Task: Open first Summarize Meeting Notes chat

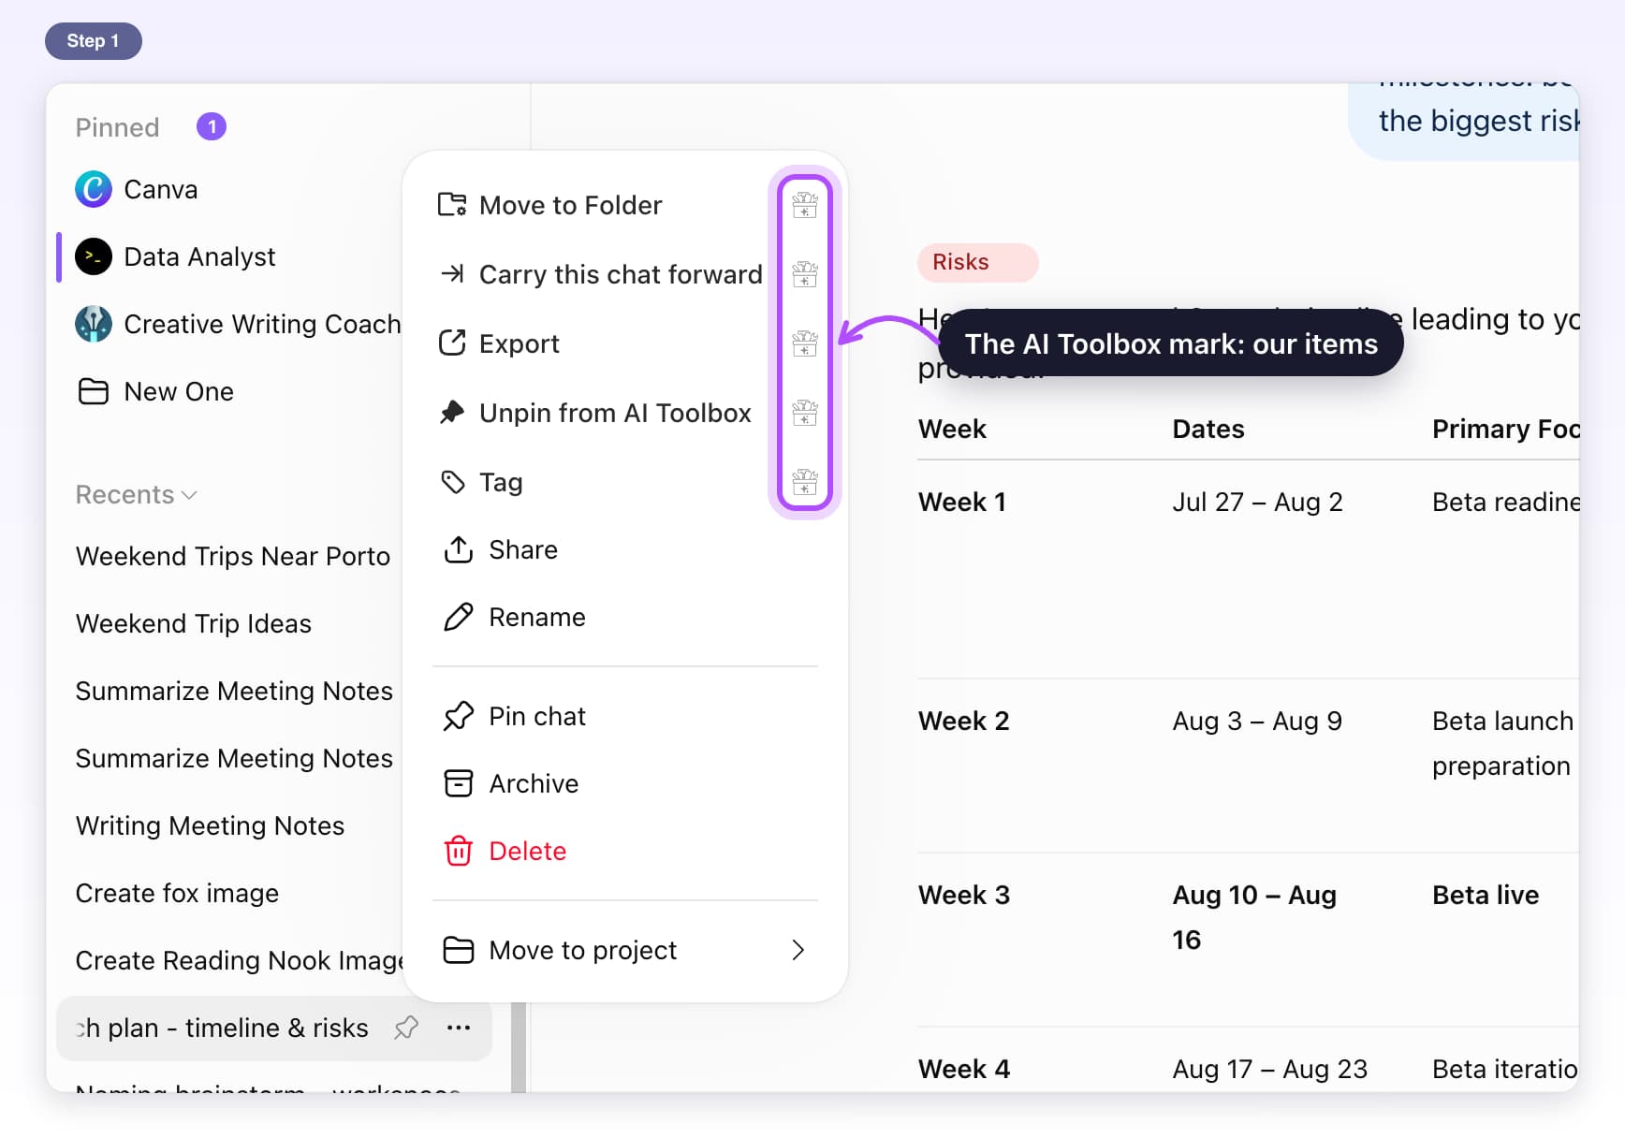Action: pyautogui.click(x=234, y=691)
